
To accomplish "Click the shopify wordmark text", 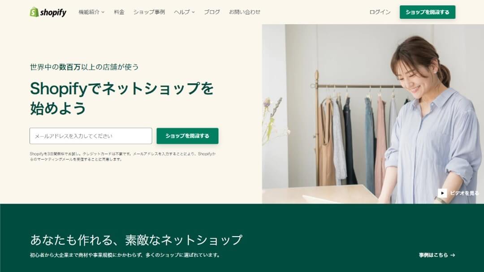I will pos(53,13).
